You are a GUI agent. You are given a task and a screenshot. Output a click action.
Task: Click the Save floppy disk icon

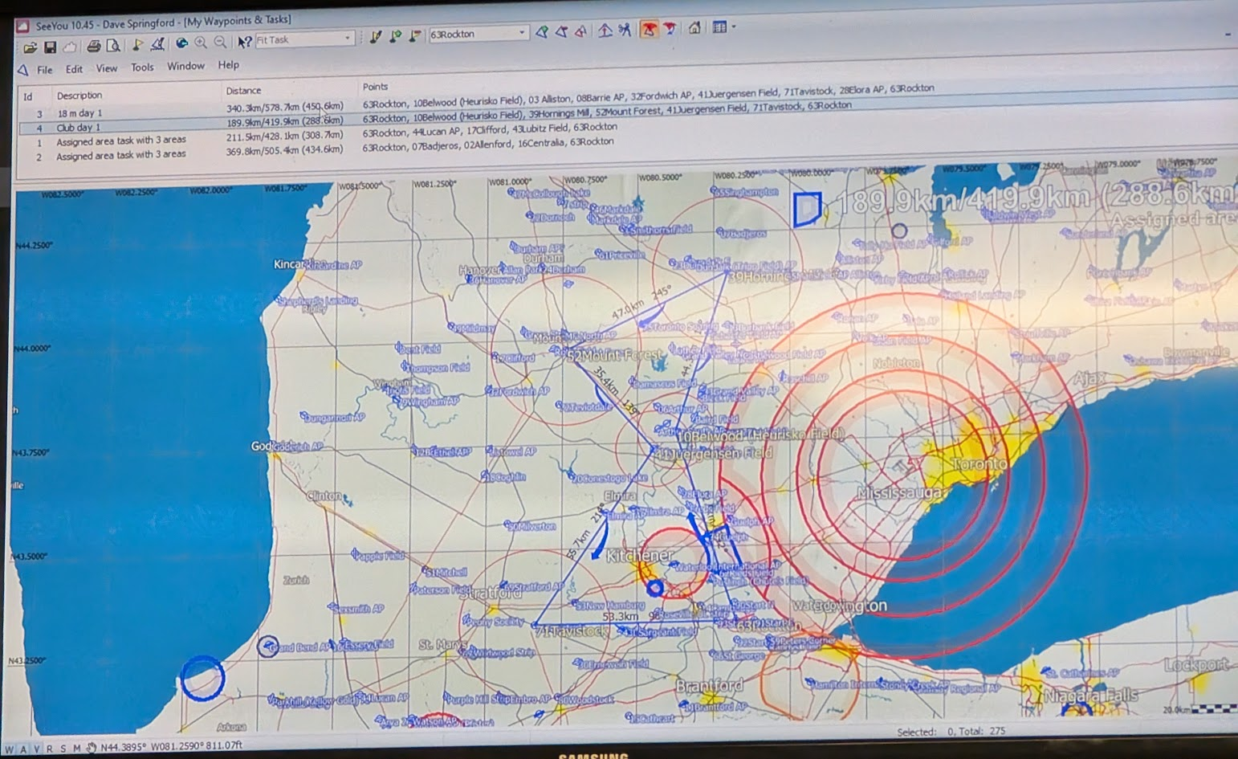pyautogui.click(x=50, y=47)
